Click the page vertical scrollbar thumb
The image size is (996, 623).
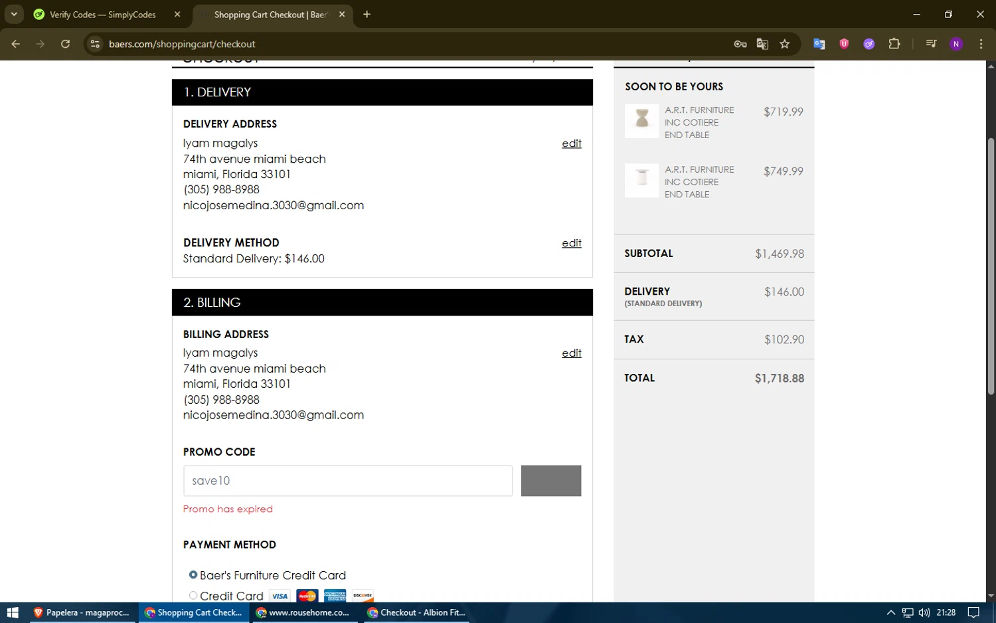point(991,266)
